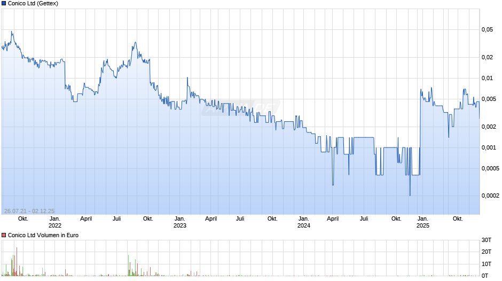502x281 pixels.
Task: Click the first 'Okt.' label before Jan. 2022
Action: click(x=23, y=219)
